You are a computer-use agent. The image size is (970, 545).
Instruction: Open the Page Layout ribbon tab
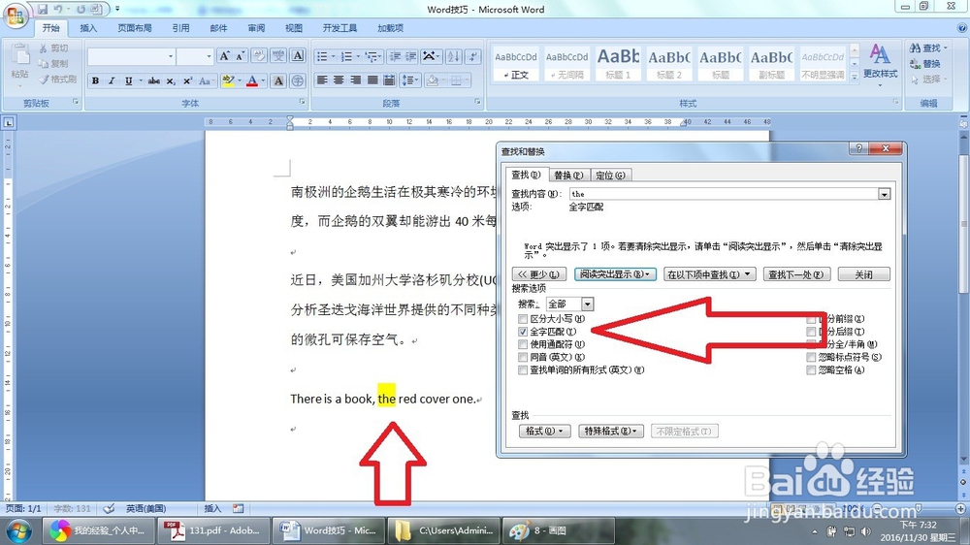pos(135,28)
